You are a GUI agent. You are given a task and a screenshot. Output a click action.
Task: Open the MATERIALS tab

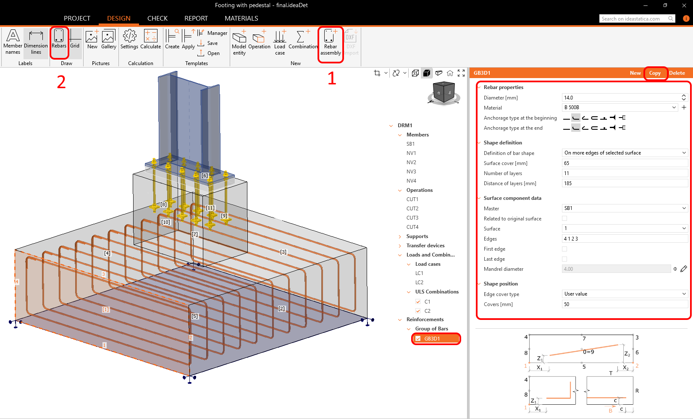241,18
